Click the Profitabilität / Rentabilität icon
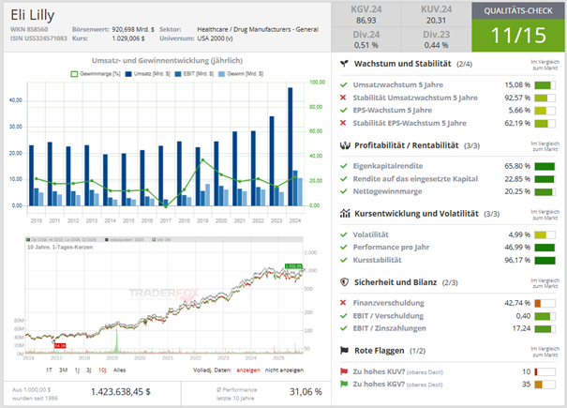 (344, 145)
